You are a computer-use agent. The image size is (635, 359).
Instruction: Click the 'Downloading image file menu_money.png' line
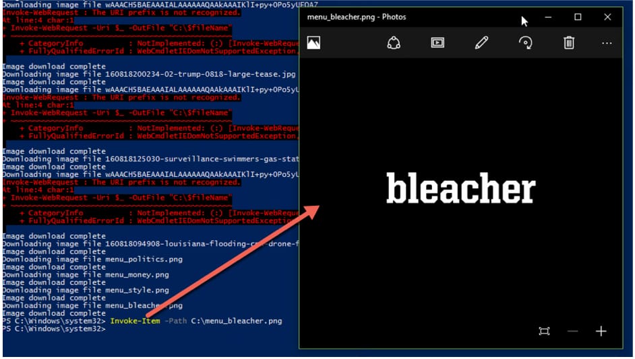coord(86,275)
